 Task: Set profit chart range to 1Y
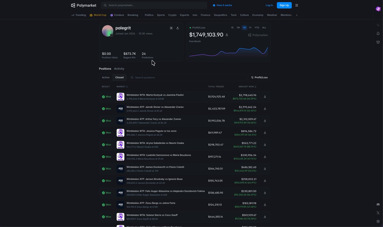(x=250, y=28)
